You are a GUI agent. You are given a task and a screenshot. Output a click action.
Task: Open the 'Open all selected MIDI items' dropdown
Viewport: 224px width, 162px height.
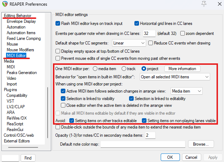[175, 77]
